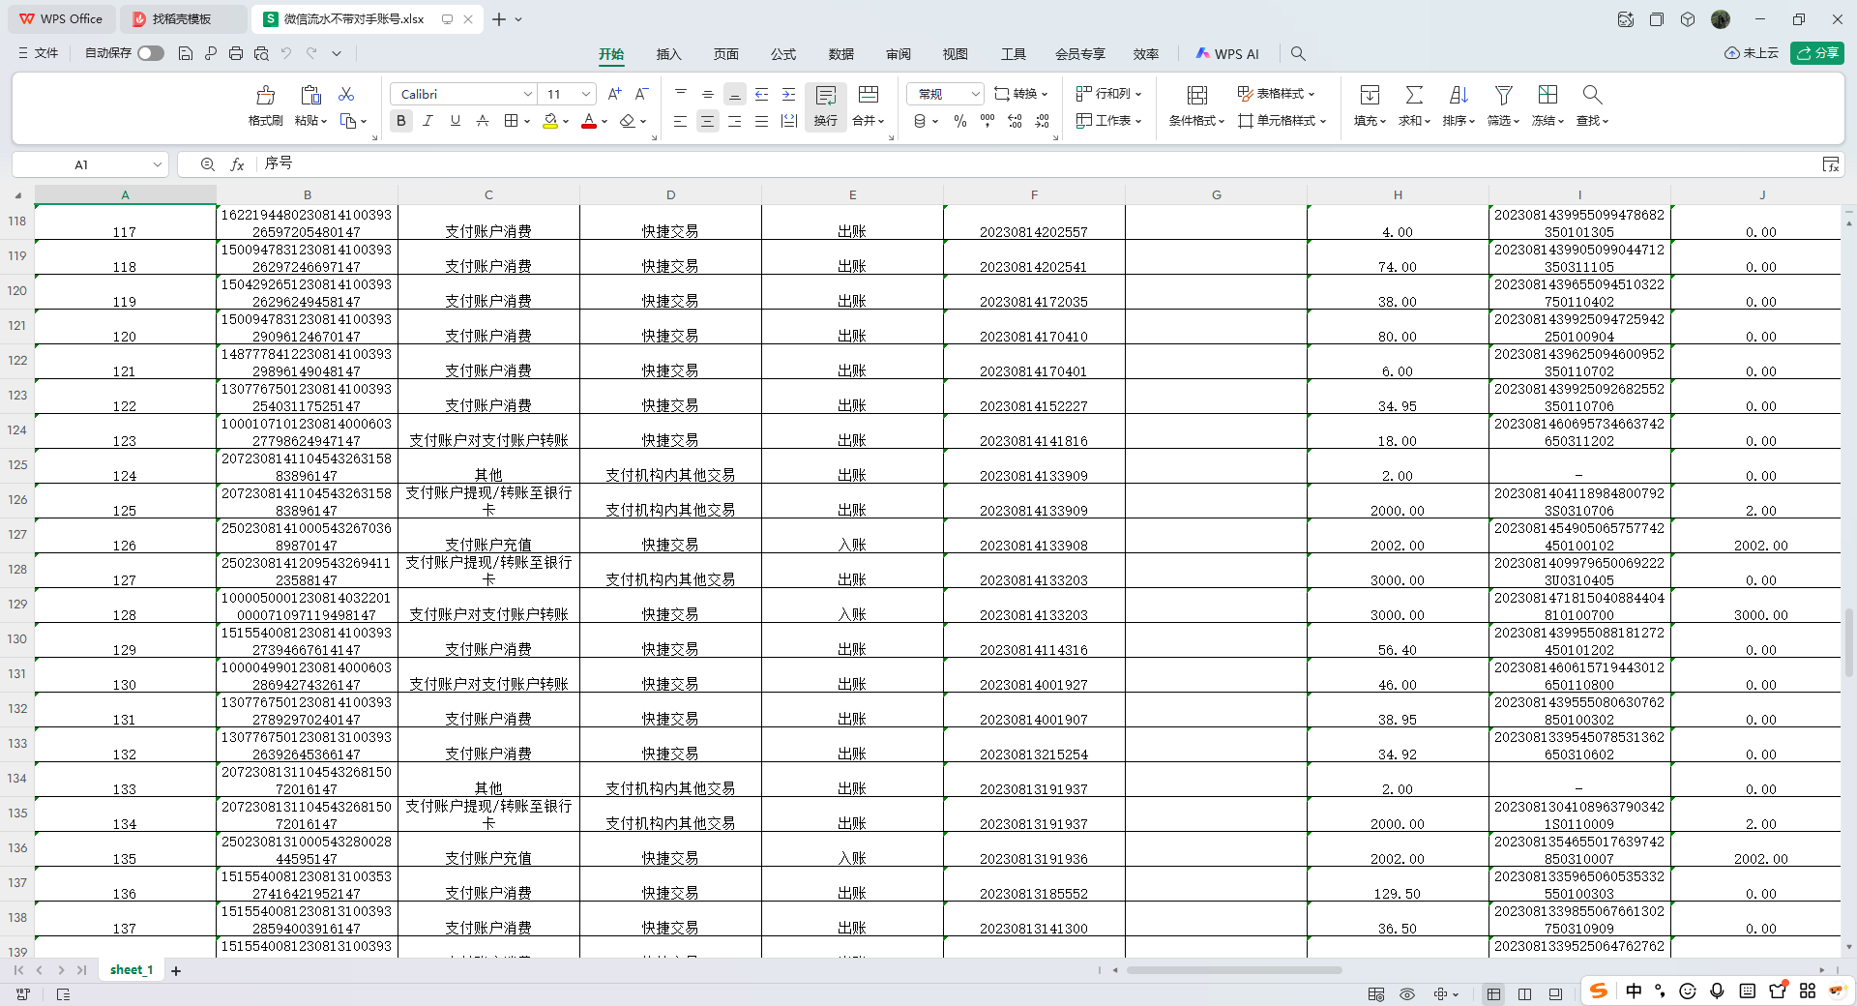
Task: Click the green Share button
Action: (1817, 53)
